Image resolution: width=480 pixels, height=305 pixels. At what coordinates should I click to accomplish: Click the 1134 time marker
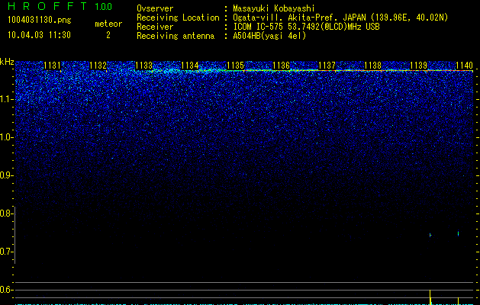[x=190, y=66]
